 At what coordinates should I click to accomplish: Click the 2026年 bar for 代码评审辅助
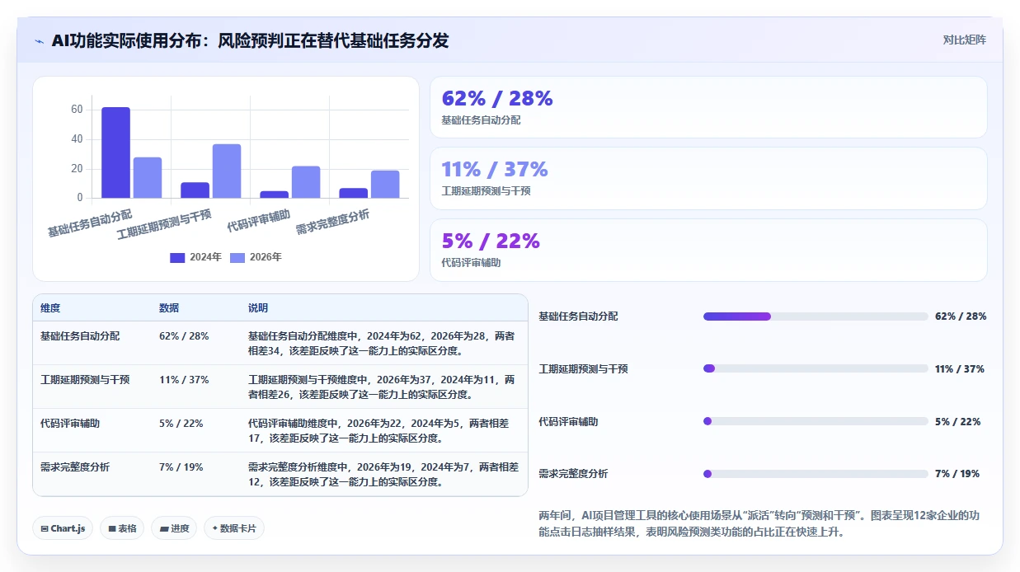pos(306,182)
